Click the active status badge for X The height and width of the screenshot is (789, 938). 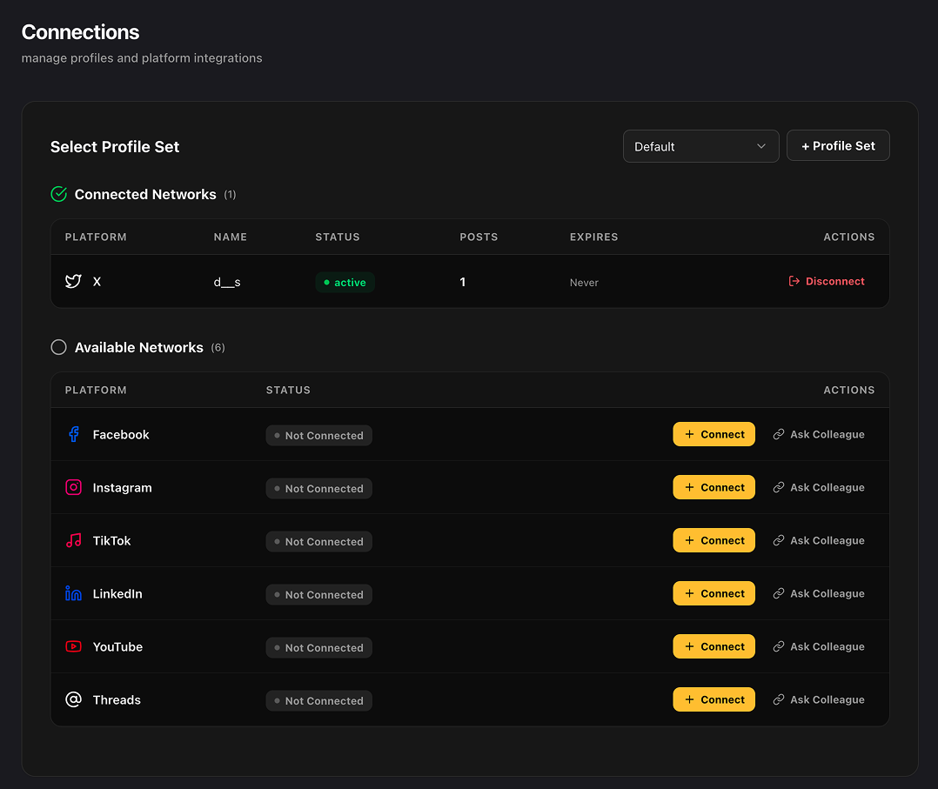point(345,282)
